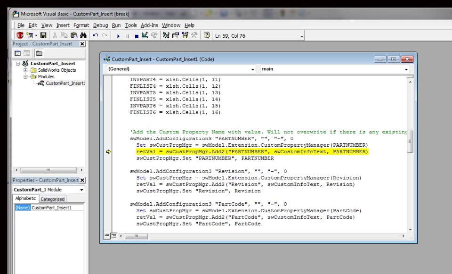Open Visual Basic Help question icon

pos(206,35)
